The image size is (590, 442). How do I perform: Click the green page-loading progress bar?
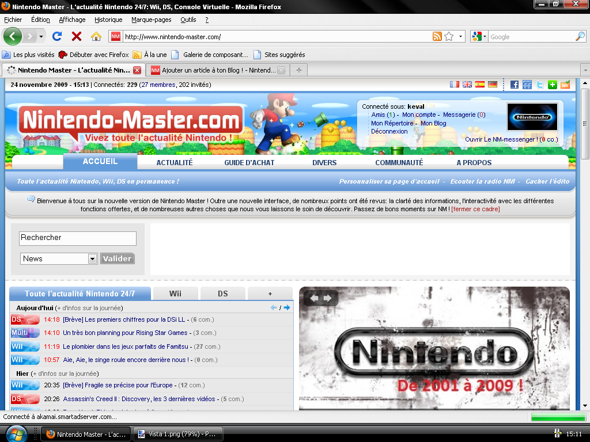558,417
